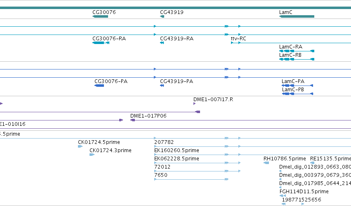
Task: Select the LamC-RB transcript feature
Action: click(x=297, y=59)
